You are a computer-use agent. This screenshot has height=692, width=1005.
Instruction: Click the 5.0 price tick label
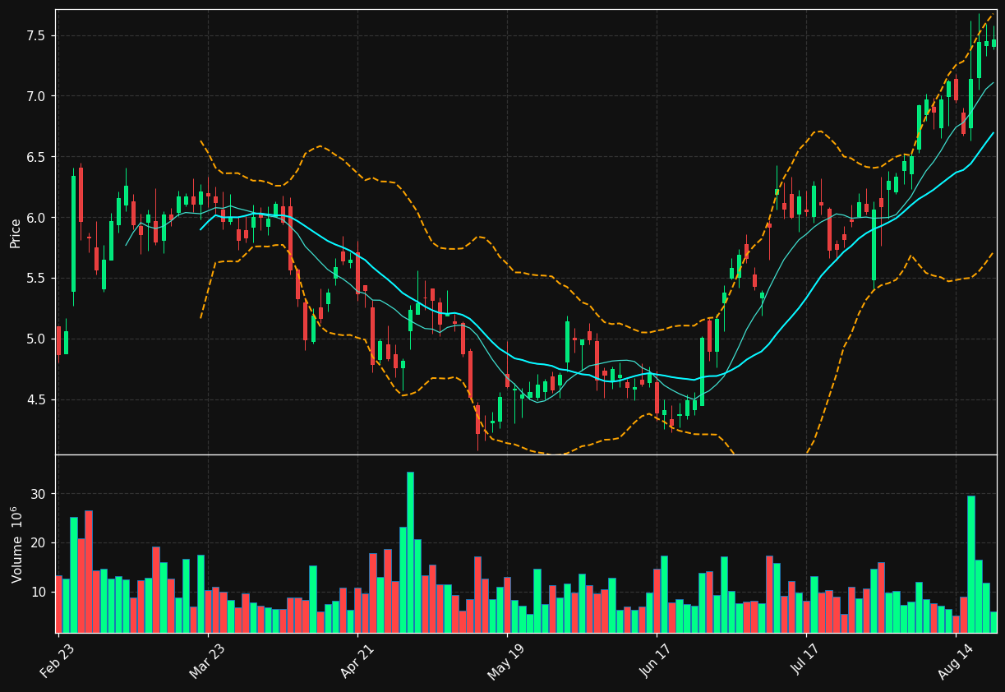click(35, 339)
